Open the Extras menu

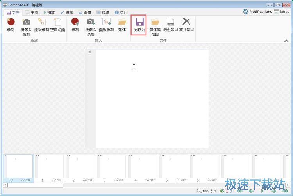pyautogui.click(x=282, y=12)
